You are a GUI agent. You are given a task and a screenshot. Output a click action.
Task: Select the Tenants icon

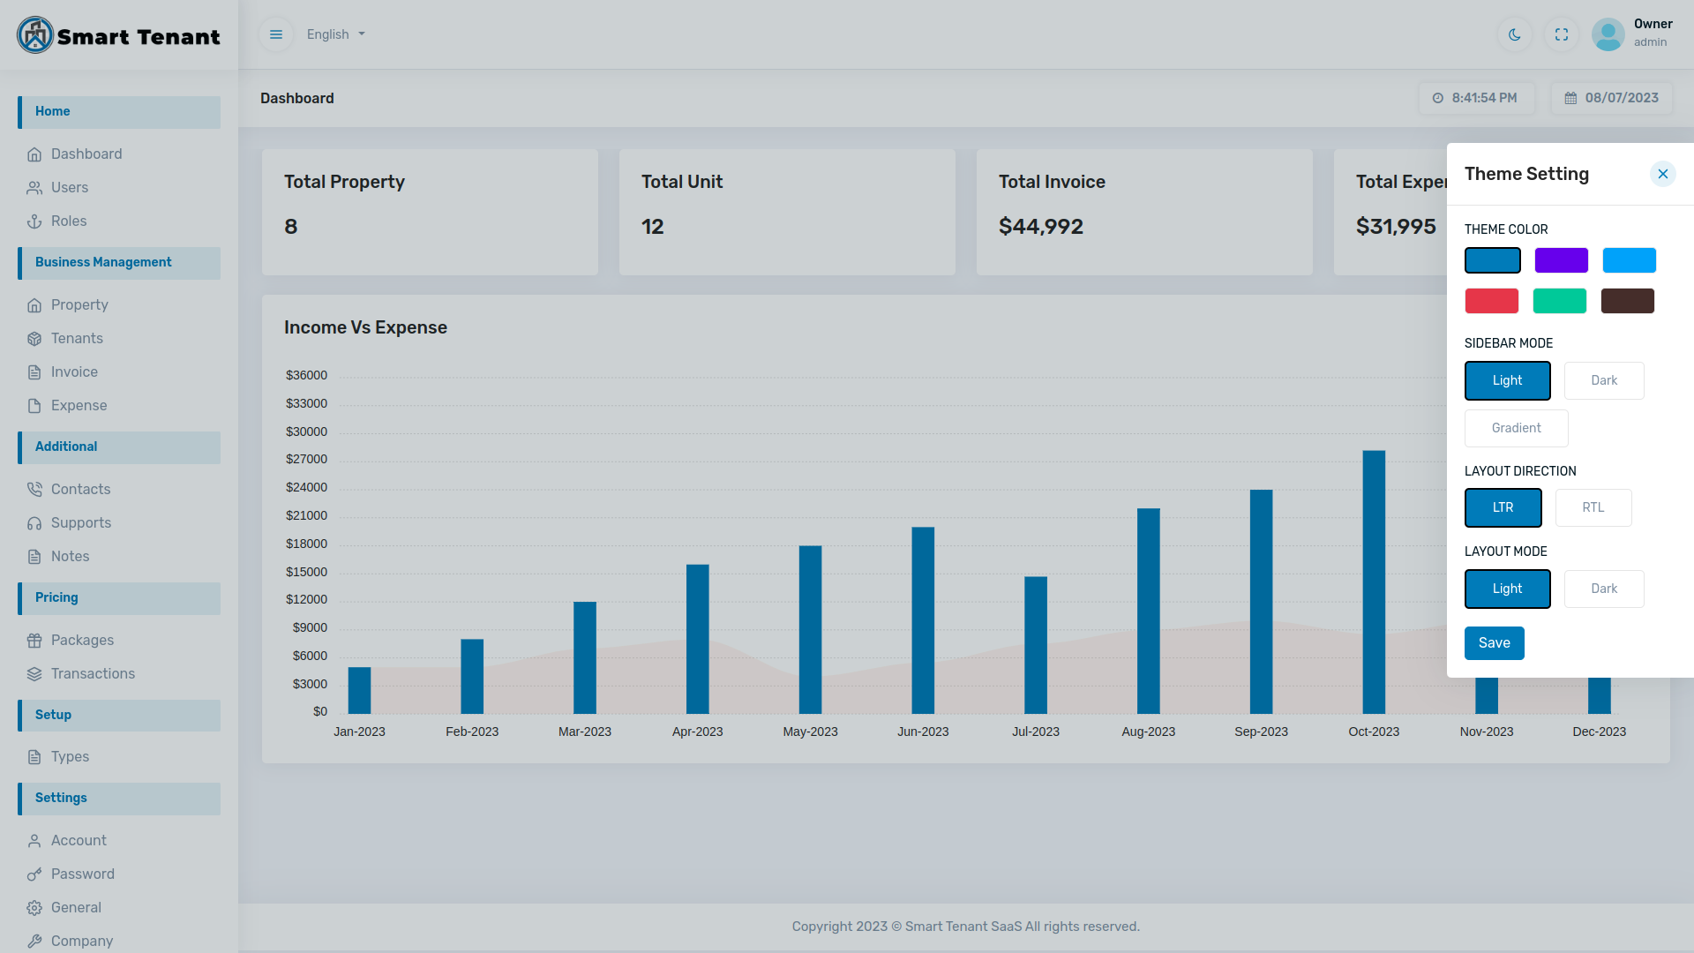point(34,338)
